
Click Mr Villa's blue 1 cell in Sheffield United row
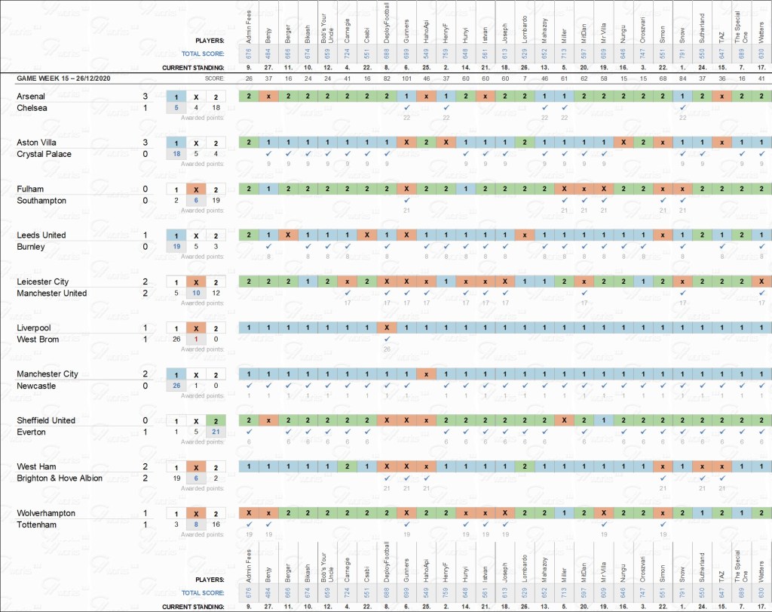click(x=603, y=420)
